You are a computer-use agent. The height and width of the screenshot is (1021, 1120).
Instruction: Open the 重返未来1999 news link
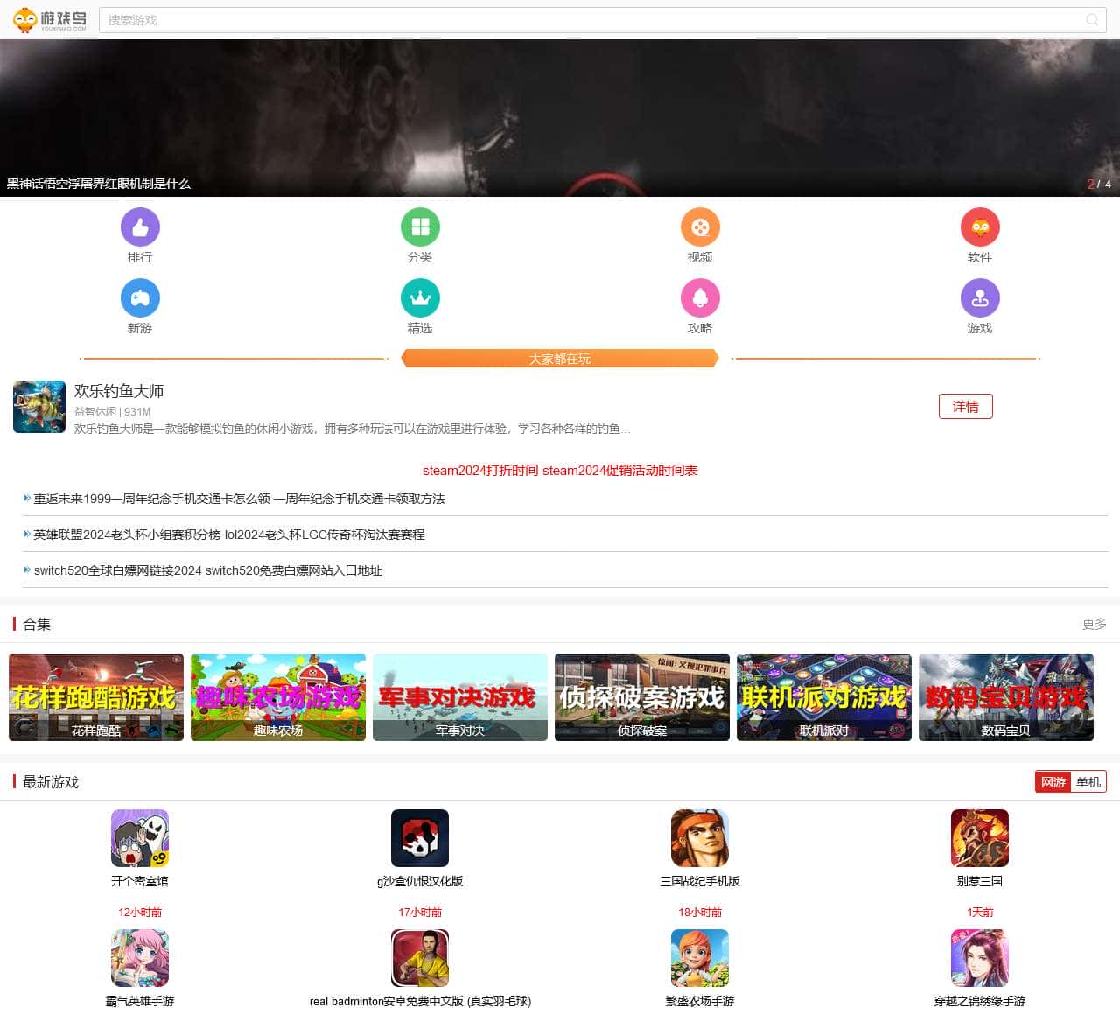(239, 499)
